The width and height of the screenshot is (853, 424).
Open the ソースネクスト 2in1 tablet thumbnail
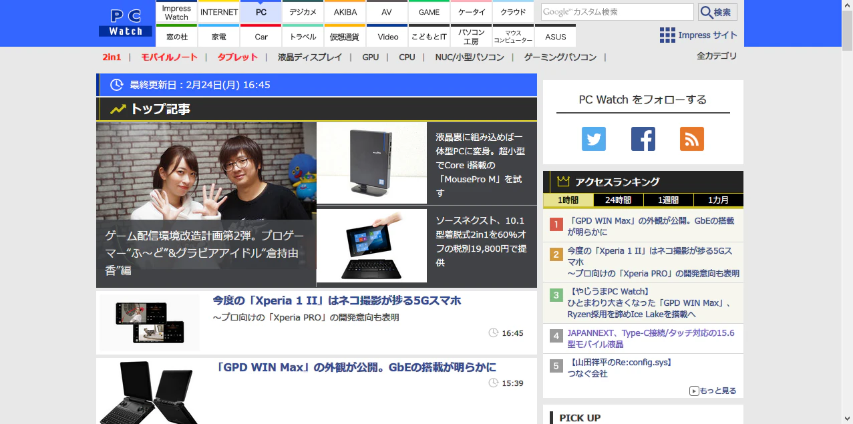pos(371,246)
